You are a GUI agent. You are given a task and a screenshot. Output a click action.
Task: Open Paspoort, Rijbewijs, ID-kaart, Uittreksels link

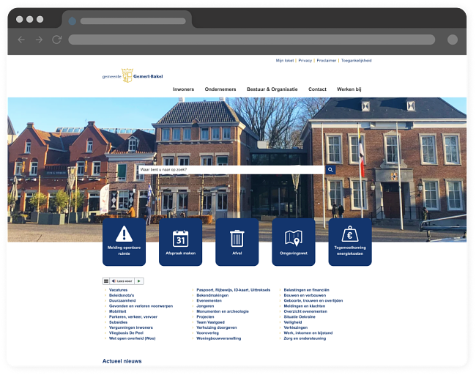click(x=233, y=290)
